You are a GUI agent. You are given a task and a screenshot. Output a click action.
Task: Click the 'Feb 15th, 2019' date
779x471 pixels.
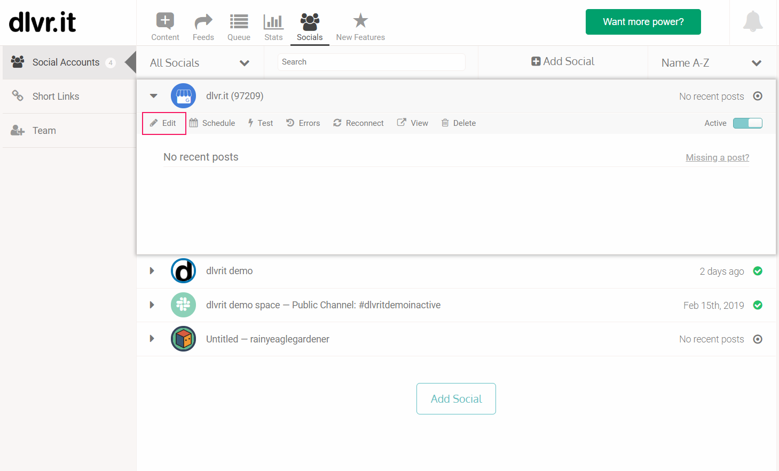point(714,306)
